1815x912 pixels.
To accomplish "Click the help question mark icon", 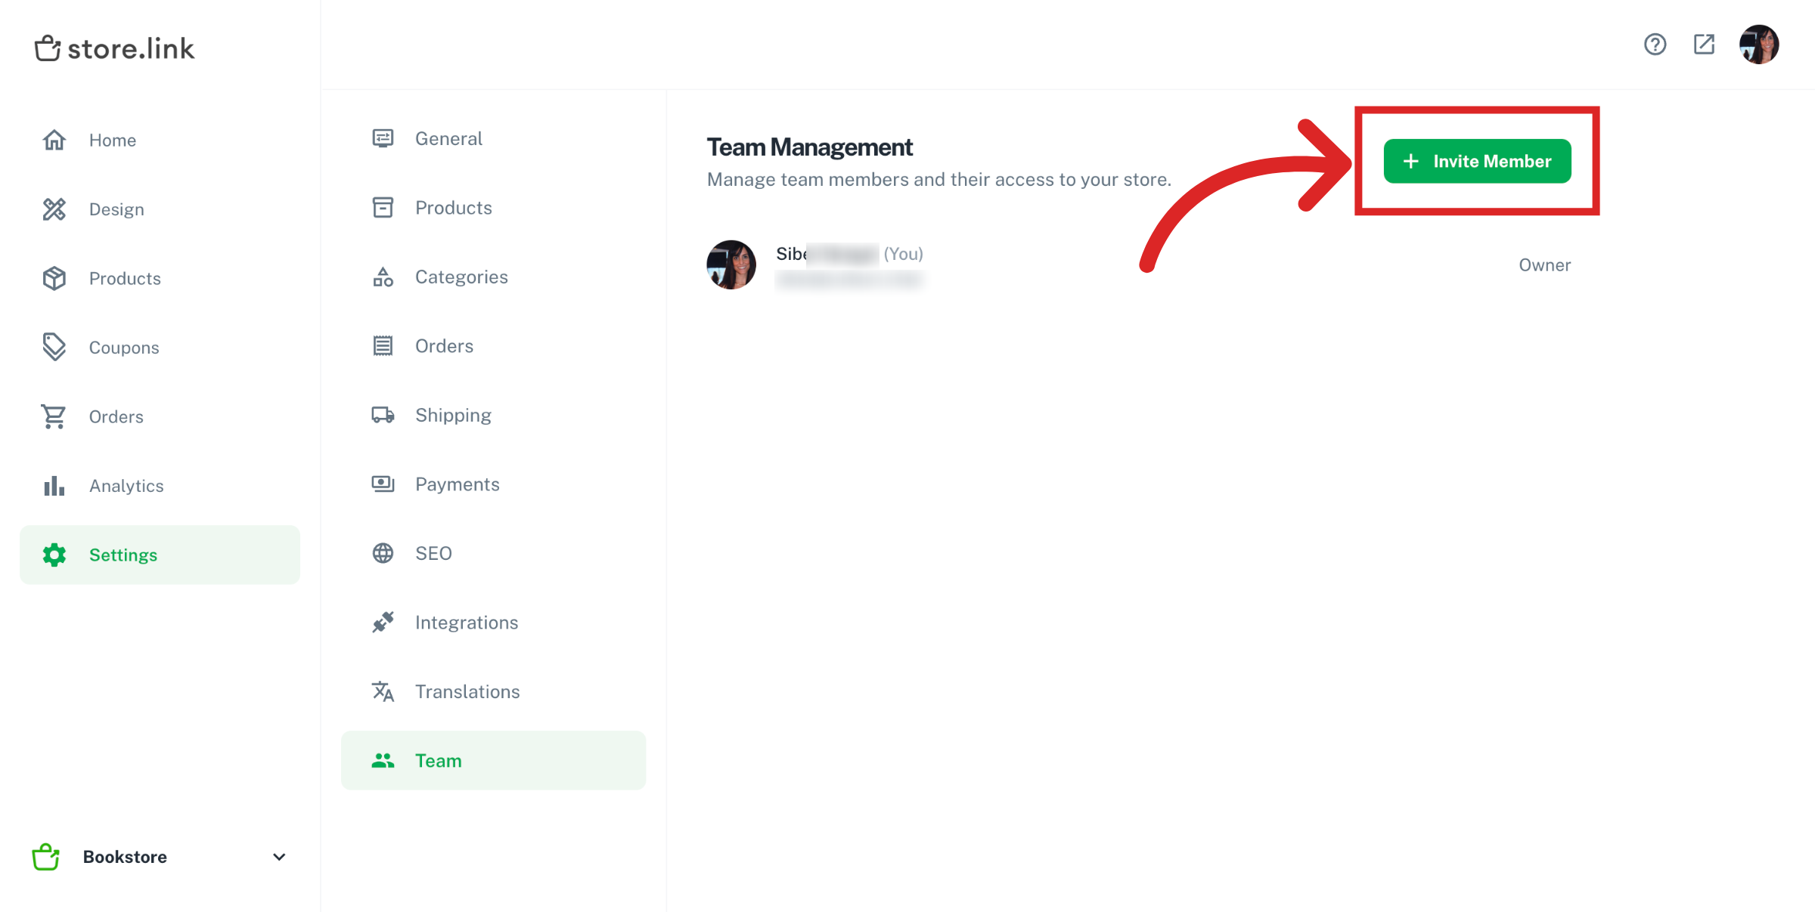I will click(1655, 45).
